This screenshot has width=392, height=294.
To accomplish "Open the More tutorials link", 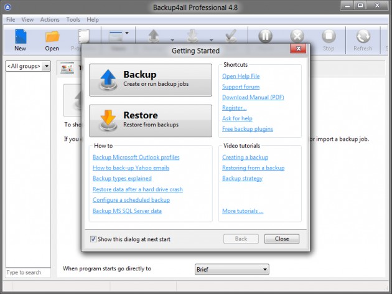I will point(242,211).
